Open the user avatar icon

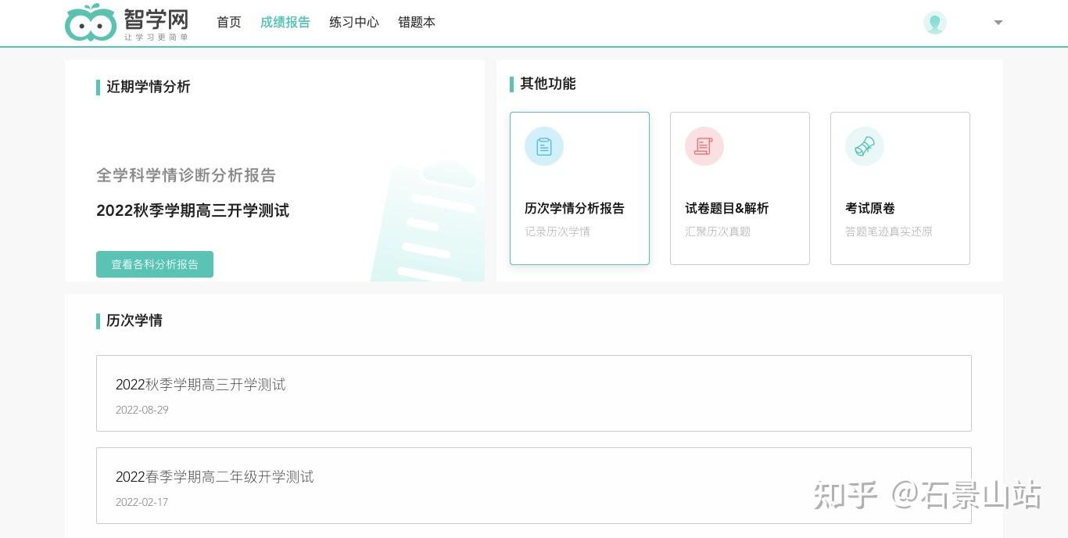click(x=934, y=23)
